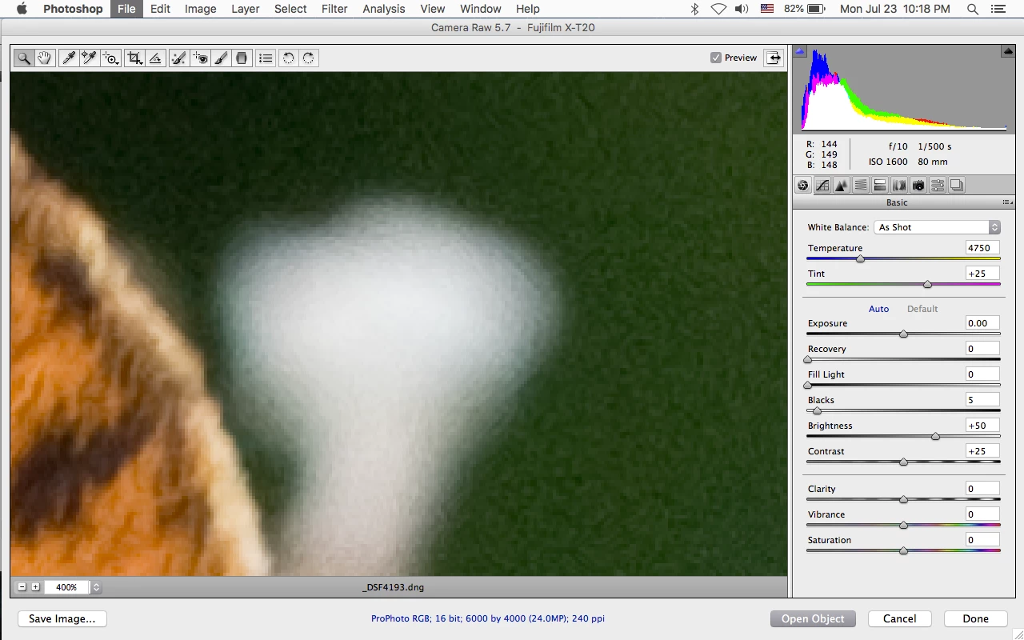Viewport: 1024px width, 640px height.
Task: Click the Brightness slider handle
Action: tap(935, 437)
